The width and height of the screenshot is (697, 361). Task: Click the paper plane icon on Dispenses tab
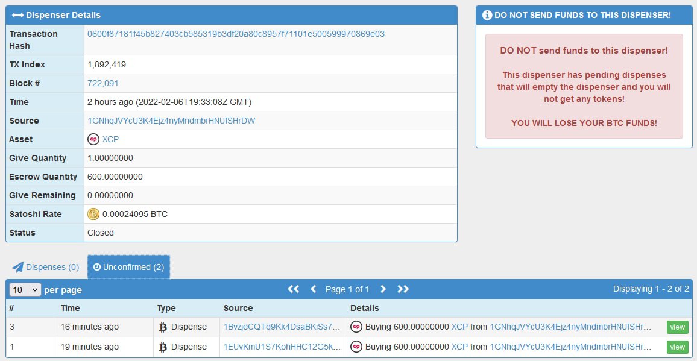17,267
